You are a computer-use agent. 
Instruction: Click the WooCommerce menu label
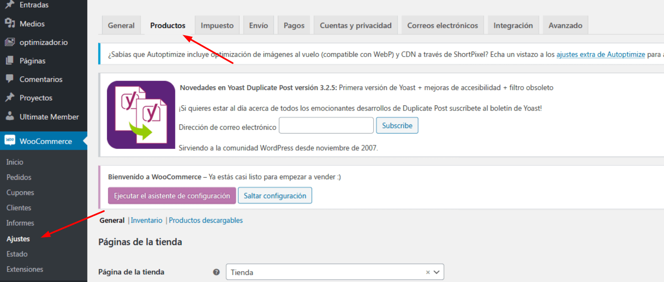point(46,141)
